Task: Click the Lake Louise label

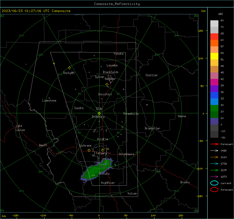Action: coord(20,128)
